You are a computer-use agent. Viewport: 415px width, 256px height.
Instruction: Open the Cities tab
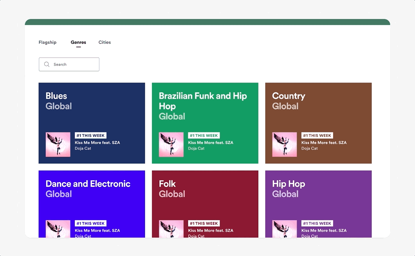click(x=105, y=42)
